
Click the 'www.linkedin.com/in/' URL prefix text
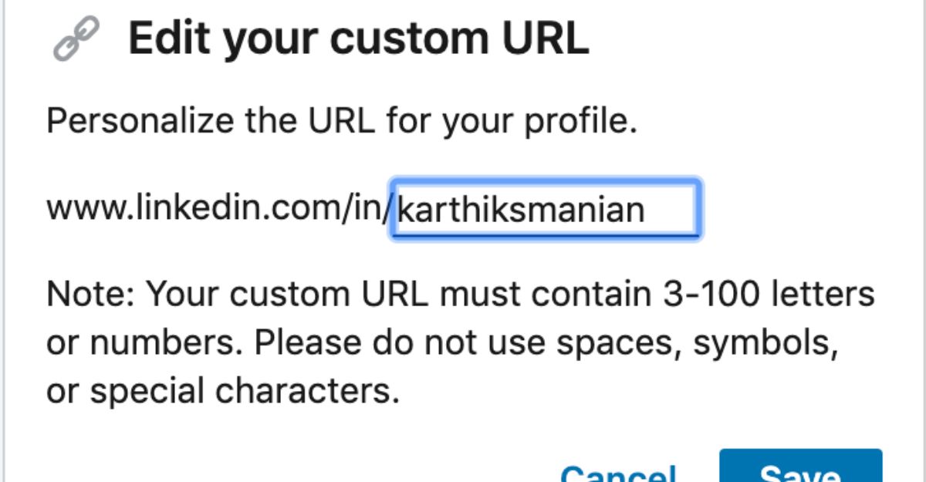pyautogui.click(x=220, y=209)
